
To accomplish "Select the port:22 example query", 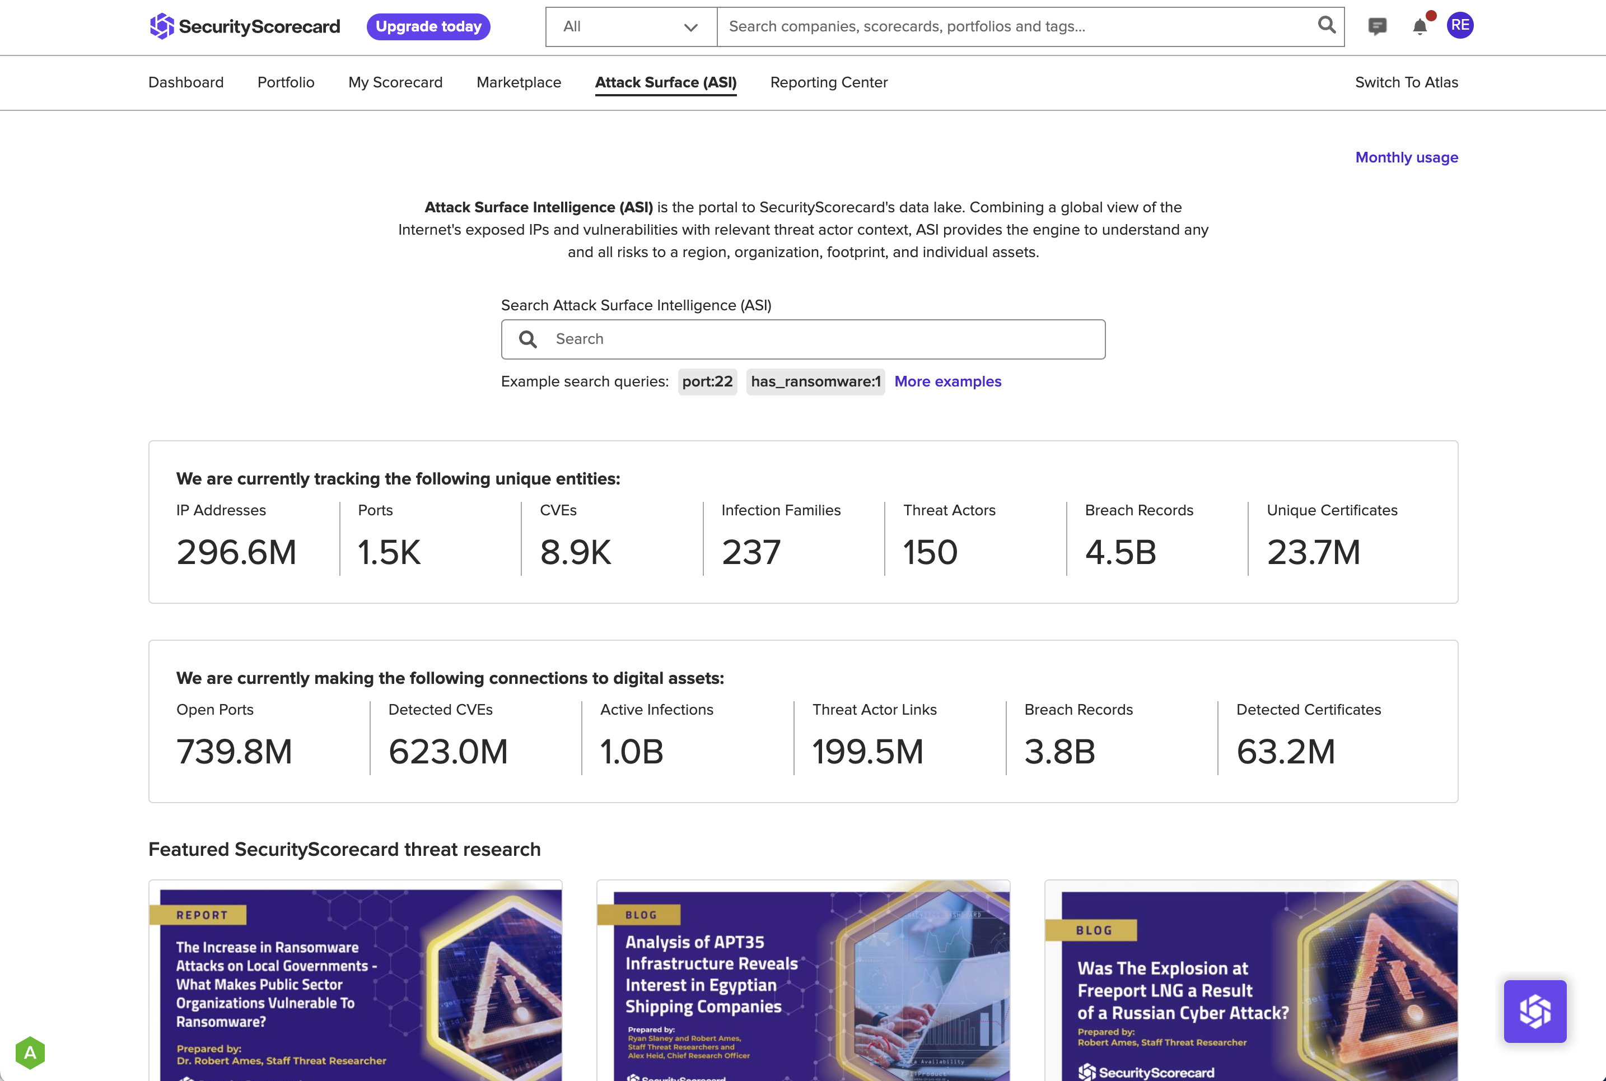I will coord(707,382).
